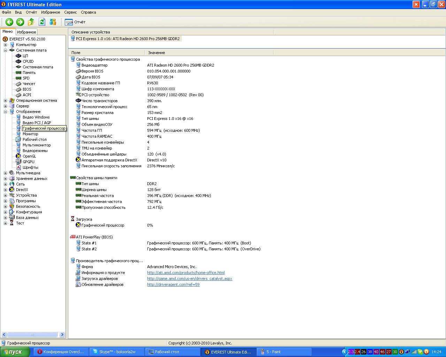Select Системная плата child tree item
Screen dimensions: 446x357
pos(38,67)
